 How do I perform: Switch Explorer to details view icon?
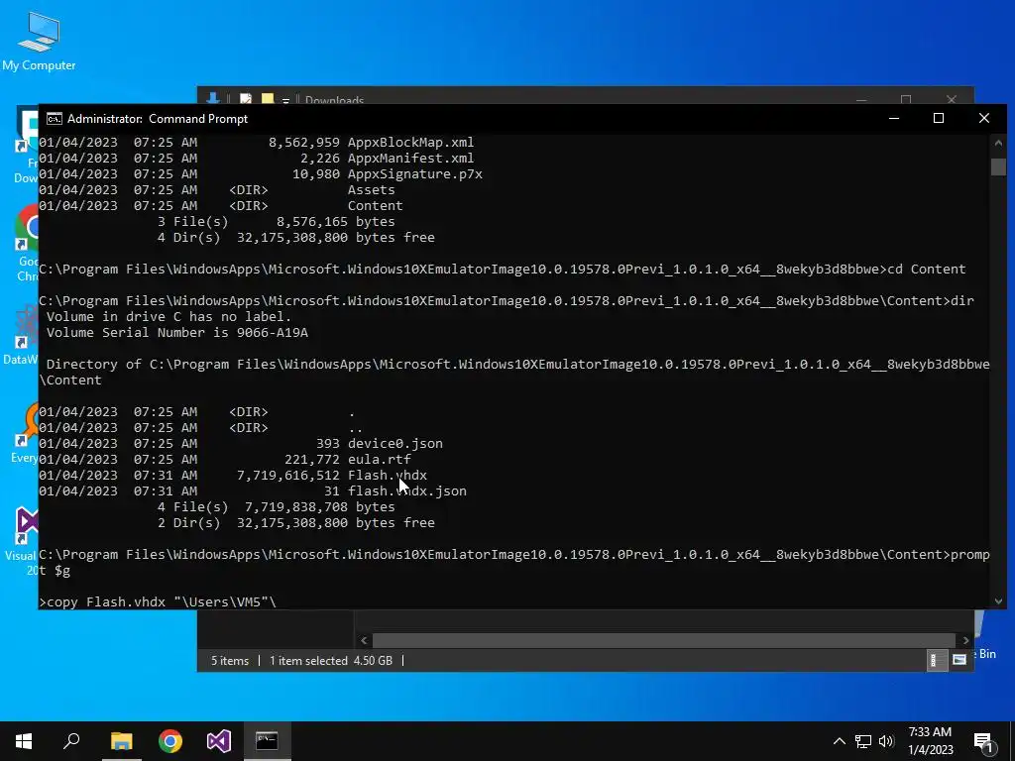937,660
